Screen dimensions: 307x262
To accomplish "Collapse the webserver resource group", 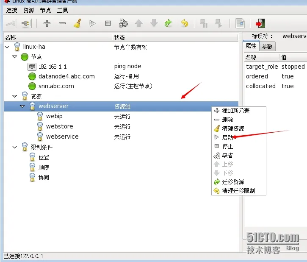I will (x=22, y=106).
